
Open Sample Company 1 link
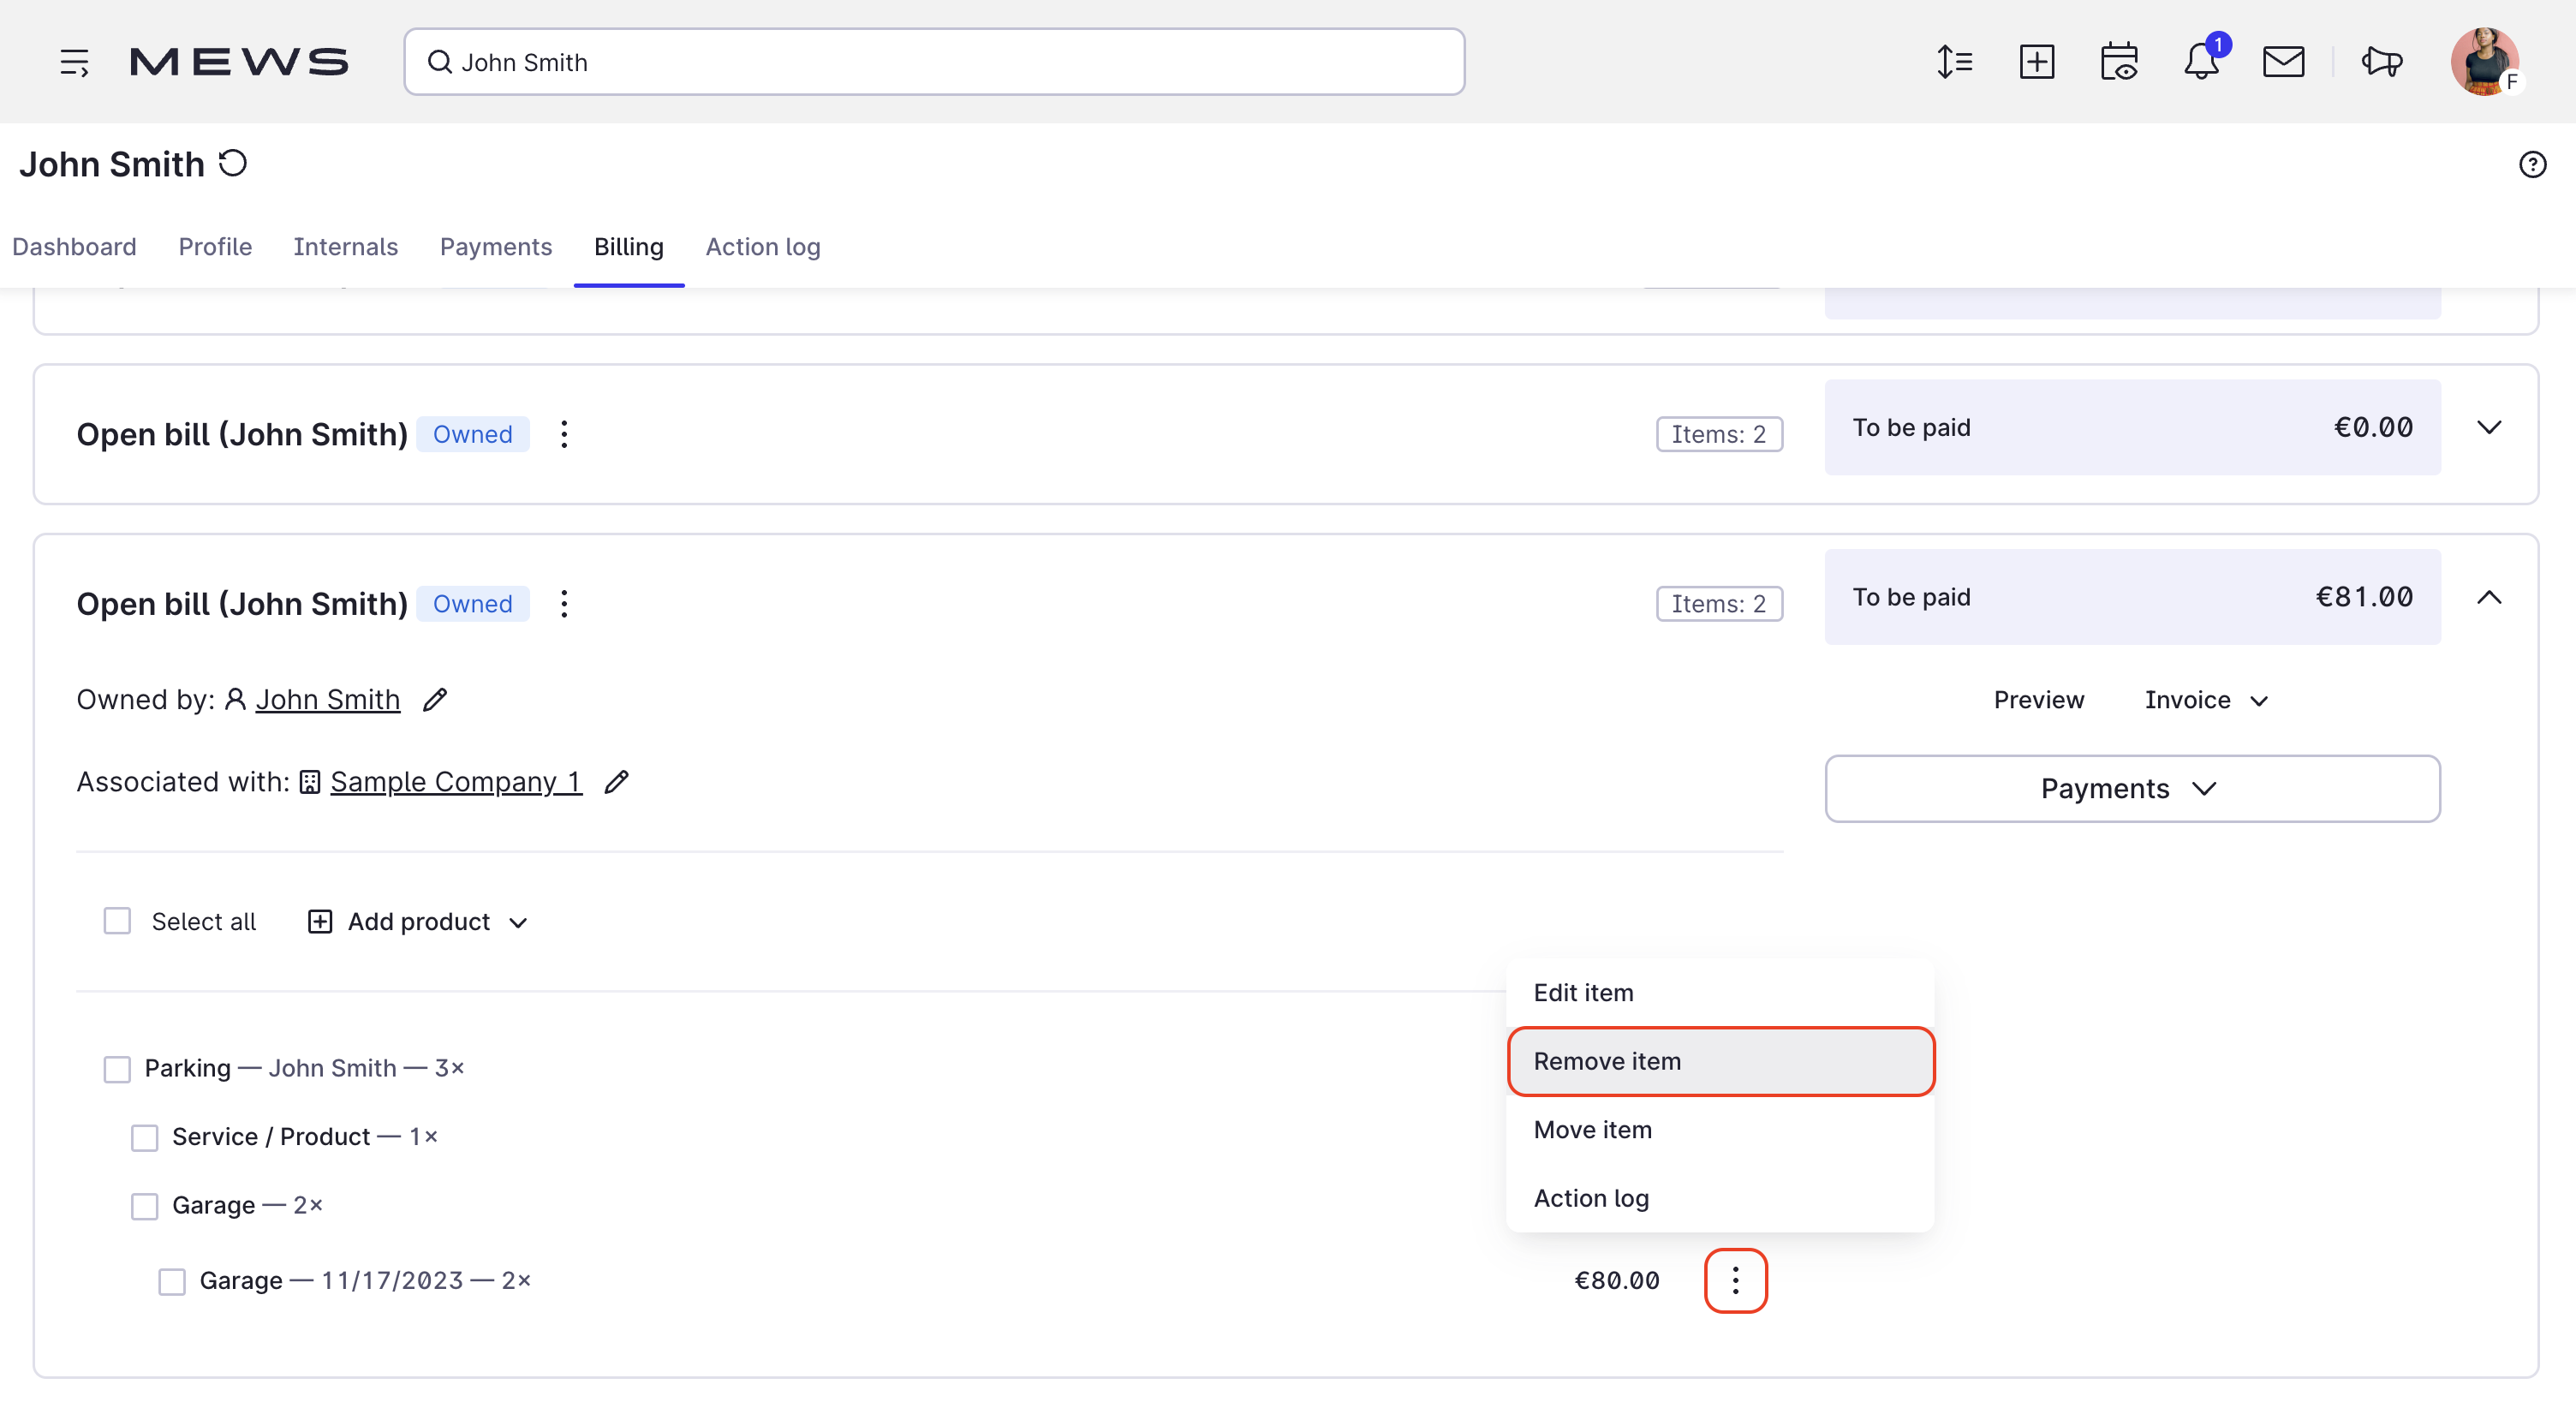click(455, 782)
